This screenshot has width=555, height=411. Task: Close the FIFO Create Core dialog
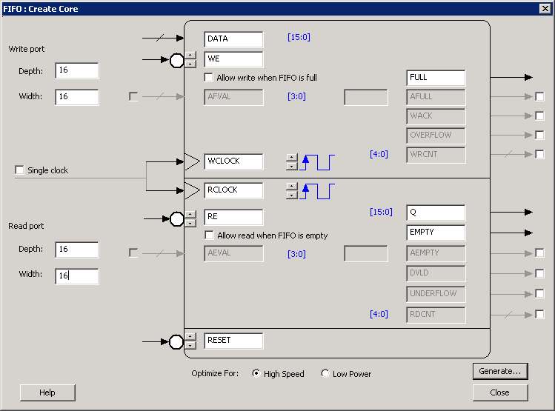tap(545, 8)
